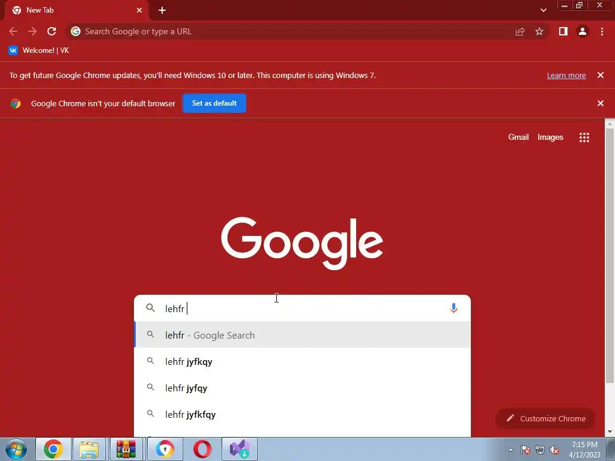Go forward using the forward arrow
The width and height of the screenshot is (615, 461).
32,31
